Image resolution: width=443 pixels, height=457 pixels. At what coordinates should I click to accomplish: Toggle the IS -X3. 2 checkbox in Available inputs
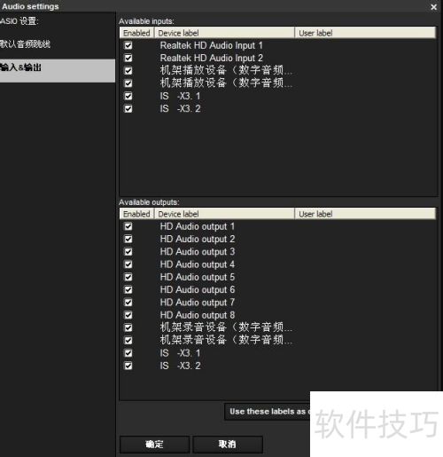click(x=128, y=109)
